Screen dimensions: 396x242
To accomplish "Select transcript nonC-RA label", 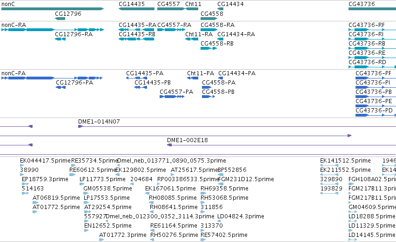I will click(13, 25).
